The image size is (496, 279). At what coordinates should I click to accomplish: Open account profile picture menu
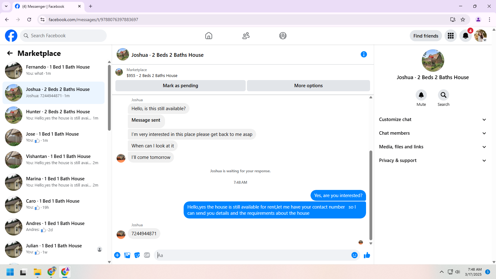[x=480, y=36]
